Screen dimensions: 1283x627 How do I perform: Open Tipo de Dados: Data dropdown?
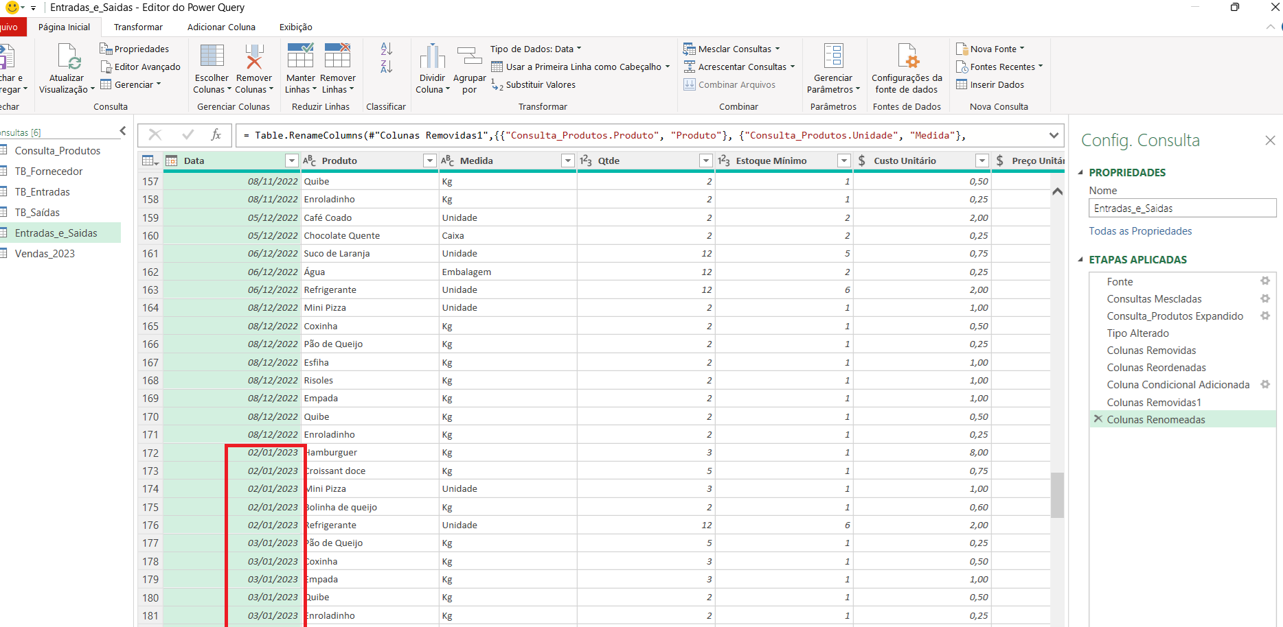[x=536, y=49]
